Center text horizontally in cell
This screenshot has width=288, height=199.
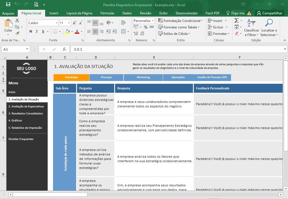click(x=95, y=31)
